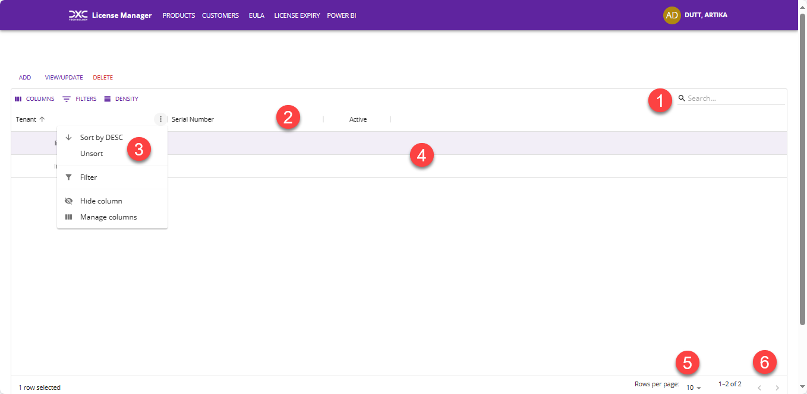This screenshot has height=394, width=807.
Task: Click the search magnifier icon
Action: [x=682, y=99]
